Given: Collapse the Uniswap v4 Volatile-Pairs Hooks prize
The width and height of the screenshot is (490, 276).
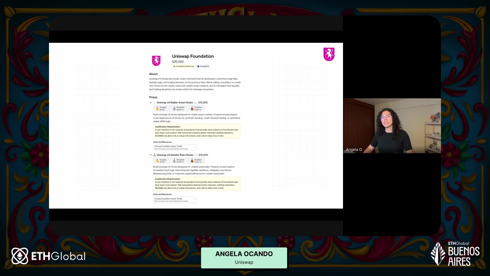Looking at the screenshot, I should (x=151, y=155).
